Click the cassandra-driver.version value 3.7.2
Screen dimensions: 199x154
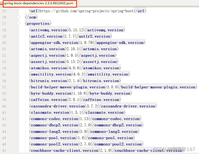point(92,106)
